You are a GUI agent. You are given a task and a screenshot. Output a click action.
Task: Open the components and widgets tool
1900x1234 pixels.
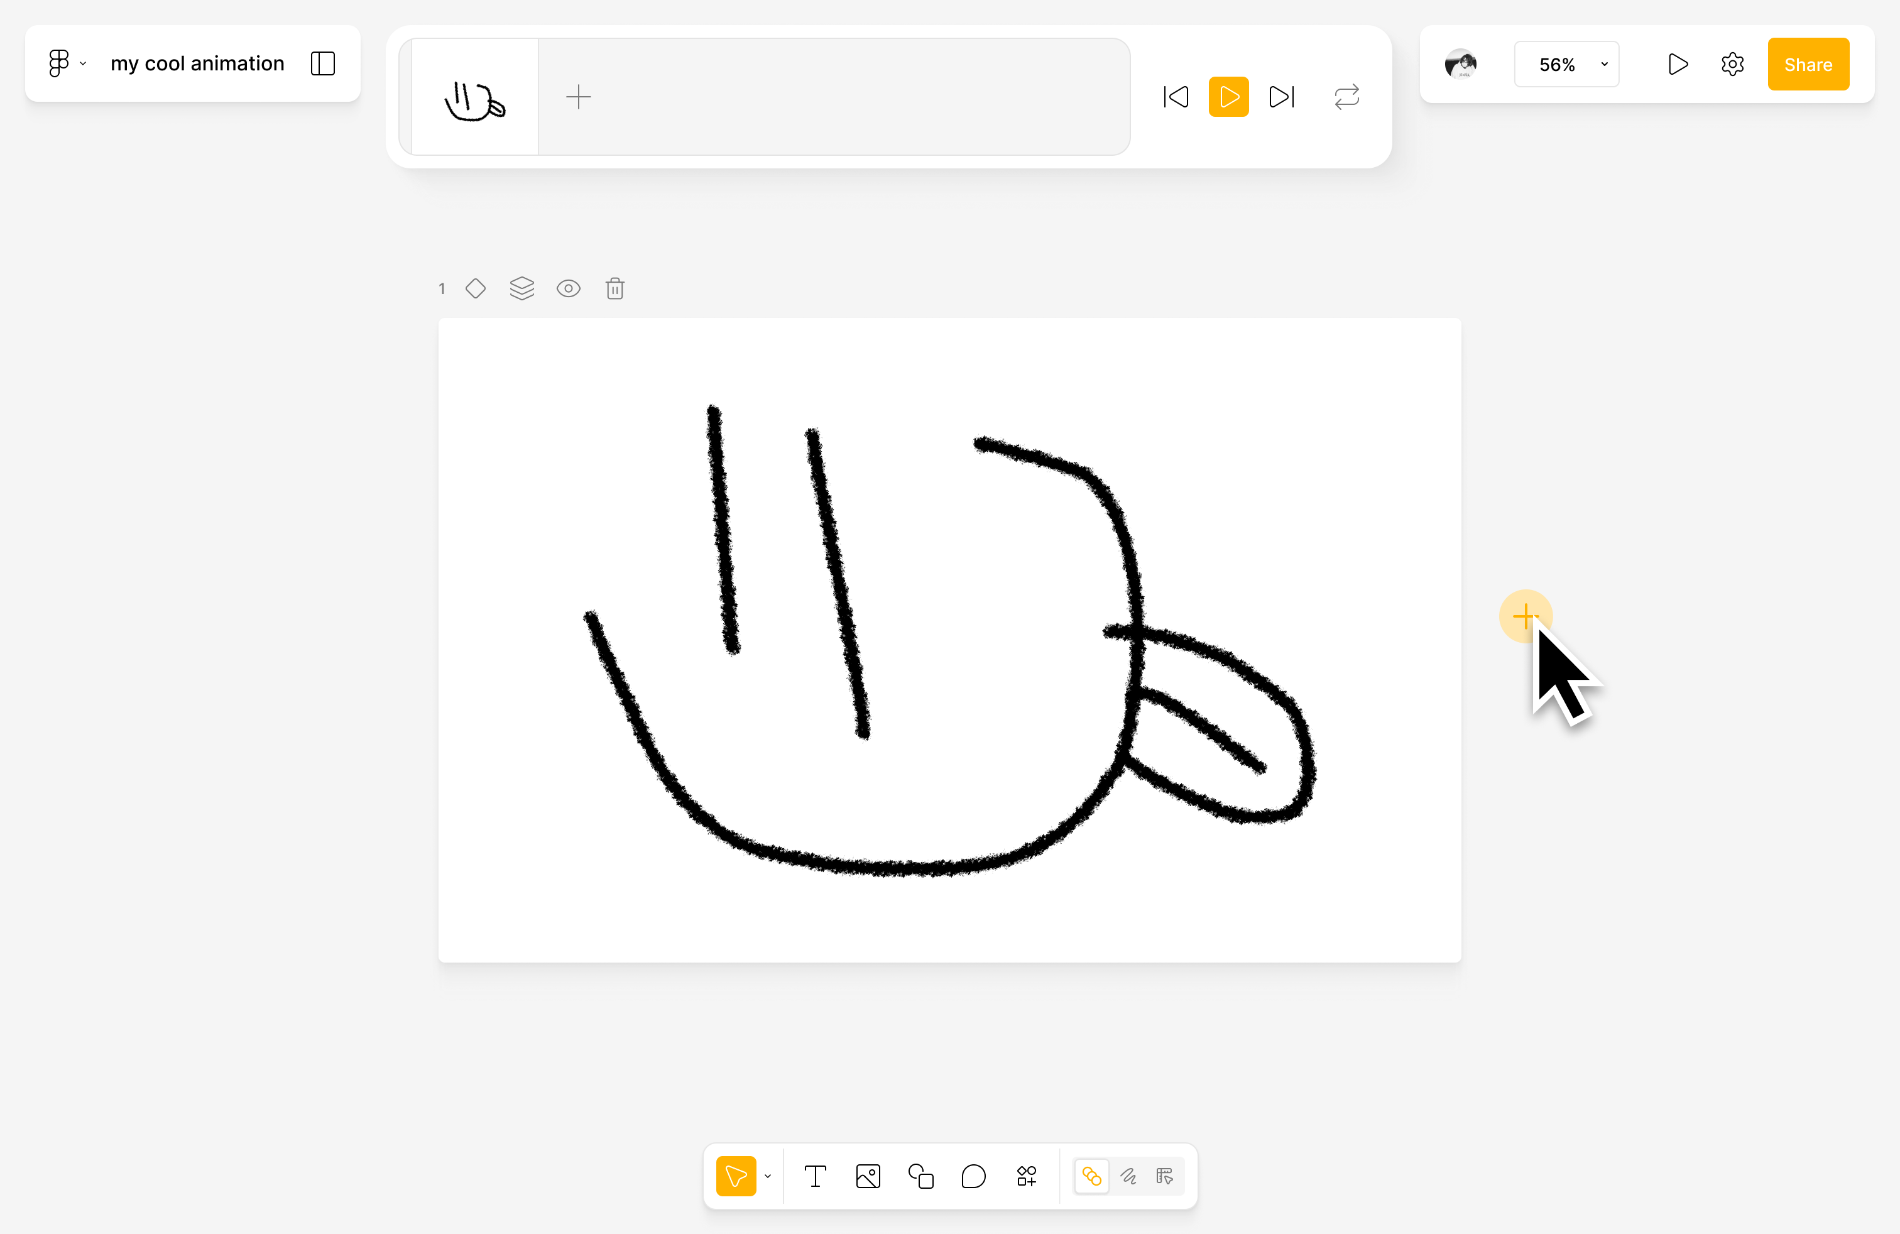1027,1176
